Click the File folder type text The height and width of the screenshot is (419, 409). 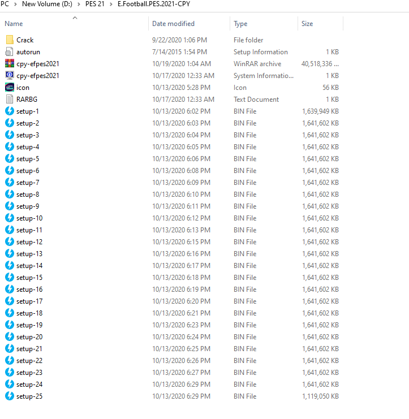point(248,40)
